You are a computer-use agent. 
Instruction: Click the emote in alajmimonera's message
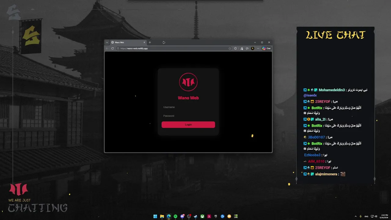click(343, 174)
